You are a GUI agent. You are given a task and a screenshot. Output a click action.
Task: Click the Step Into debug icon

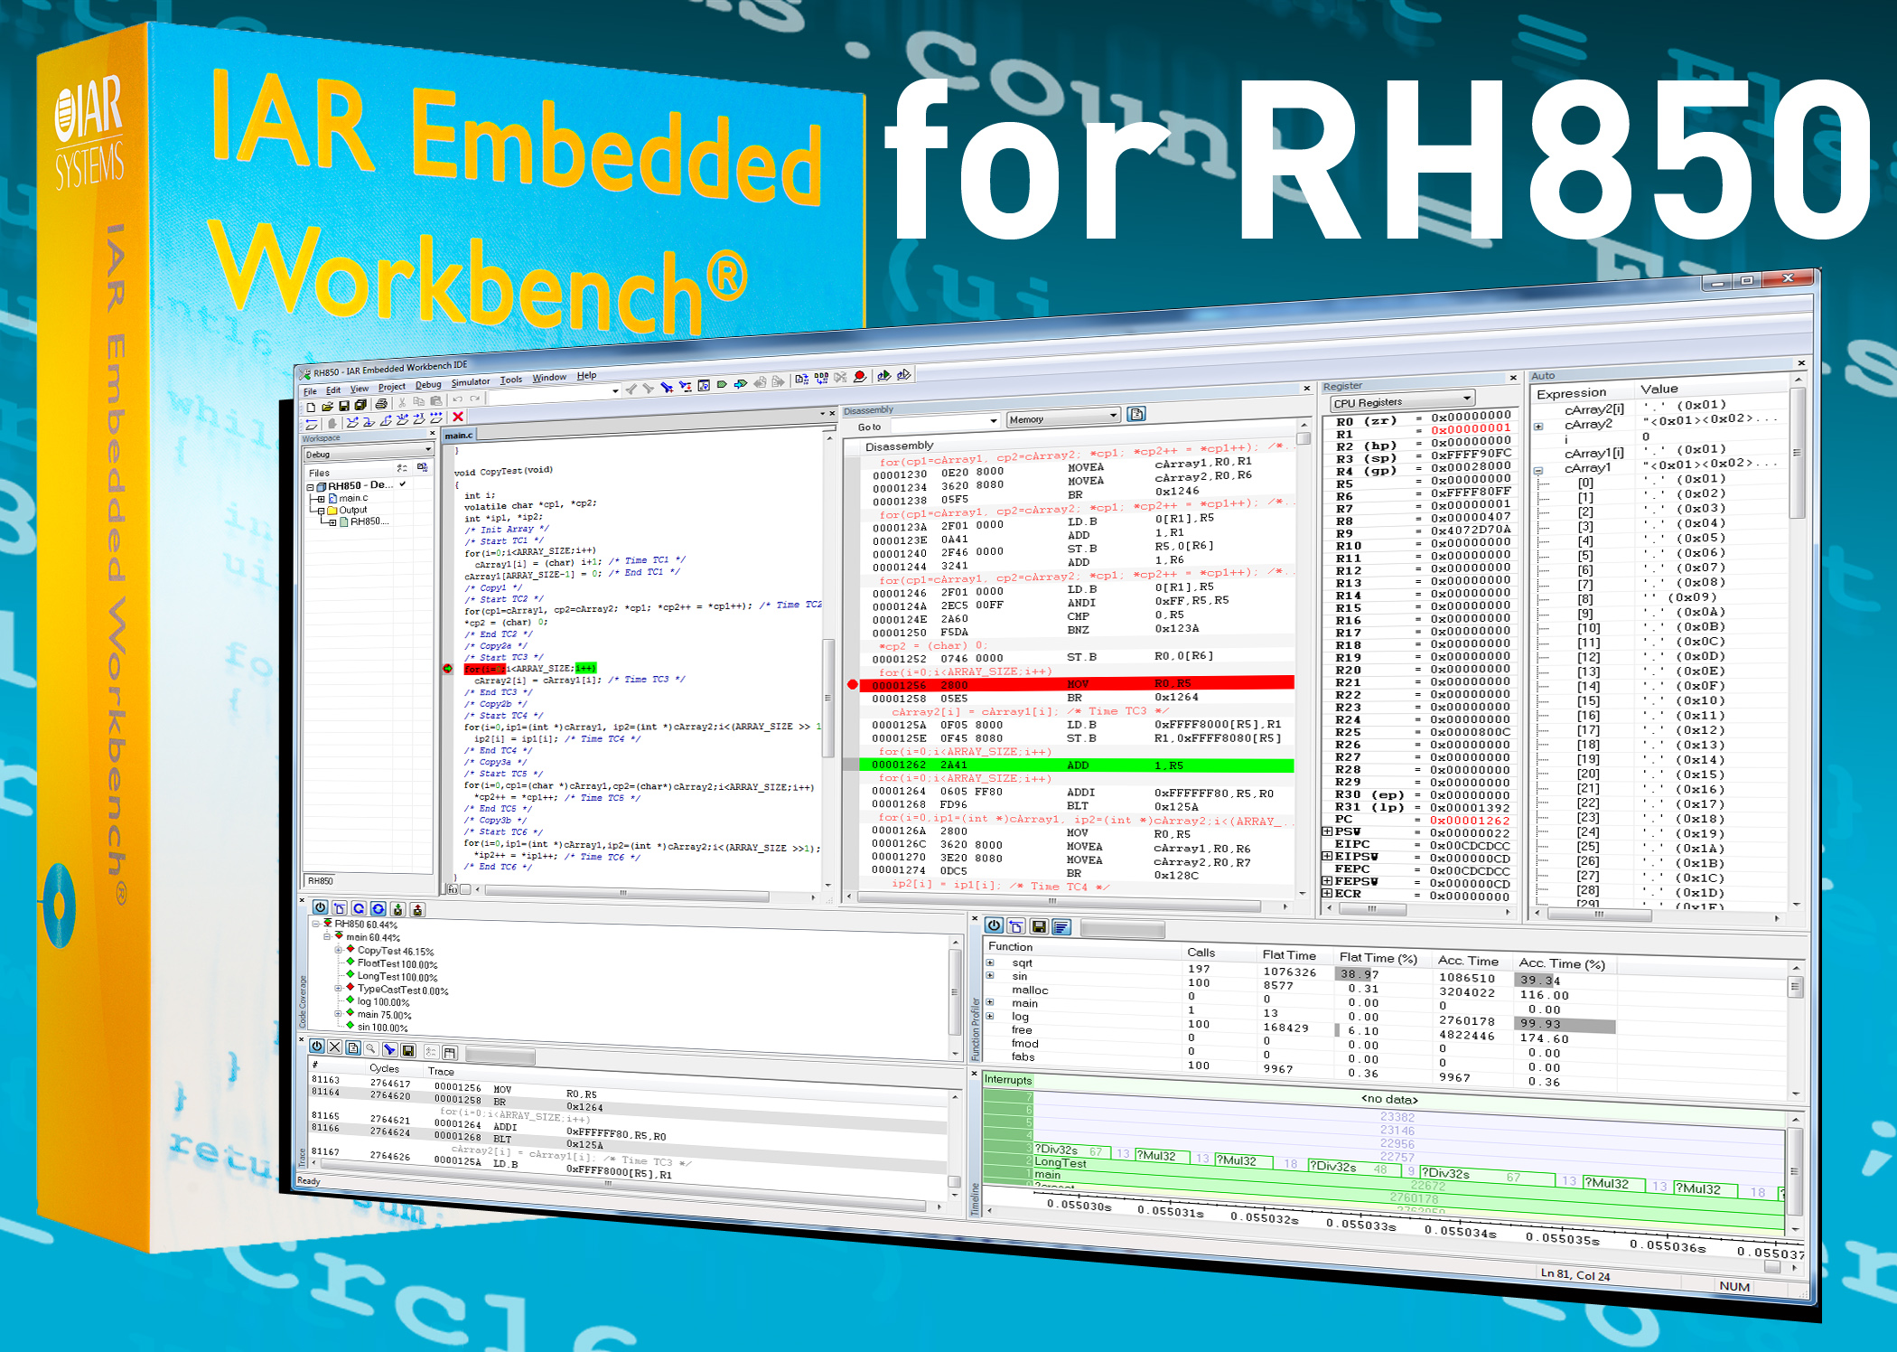(x=369, y=420)
